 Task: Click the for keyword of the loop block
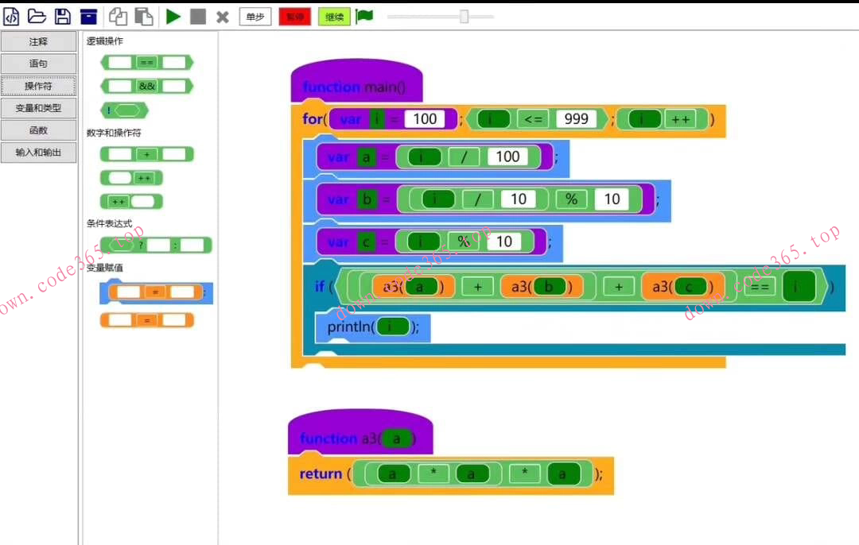point(314,118)
